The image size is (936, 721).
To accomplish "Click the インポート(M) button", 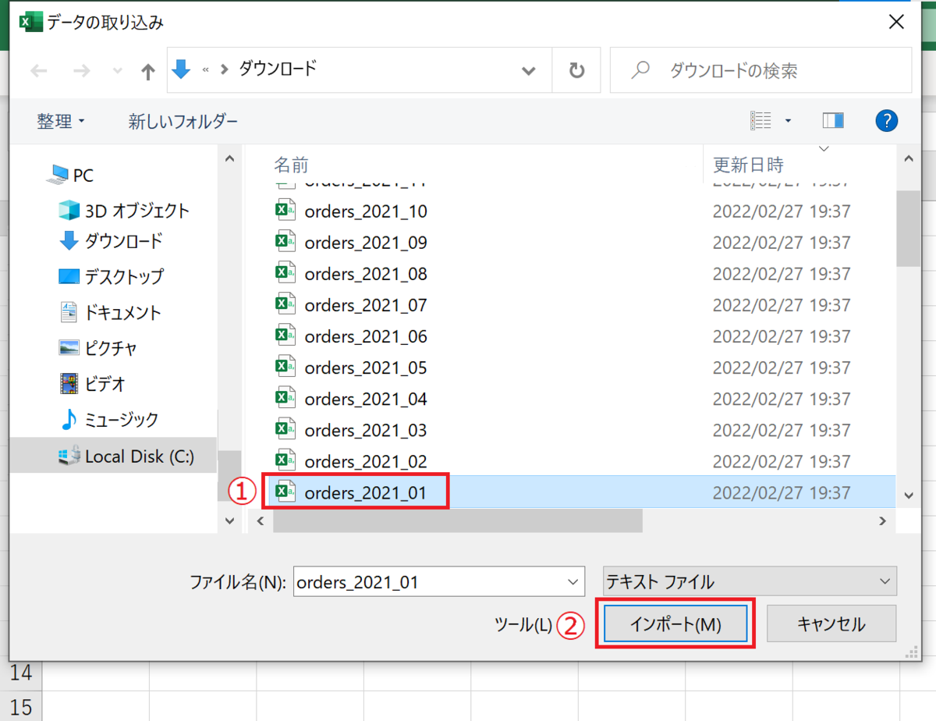I will click(x=675, y=623).
